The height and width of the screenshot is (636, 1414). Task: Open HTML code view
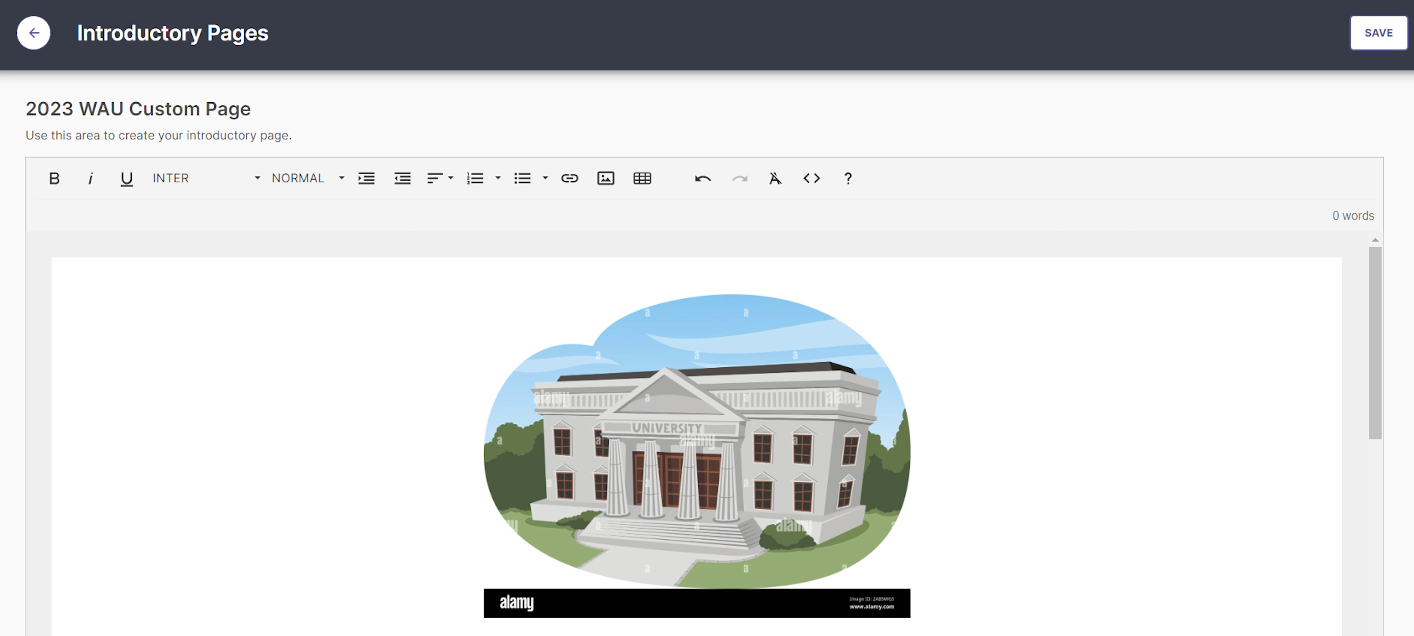coord(811,179)
